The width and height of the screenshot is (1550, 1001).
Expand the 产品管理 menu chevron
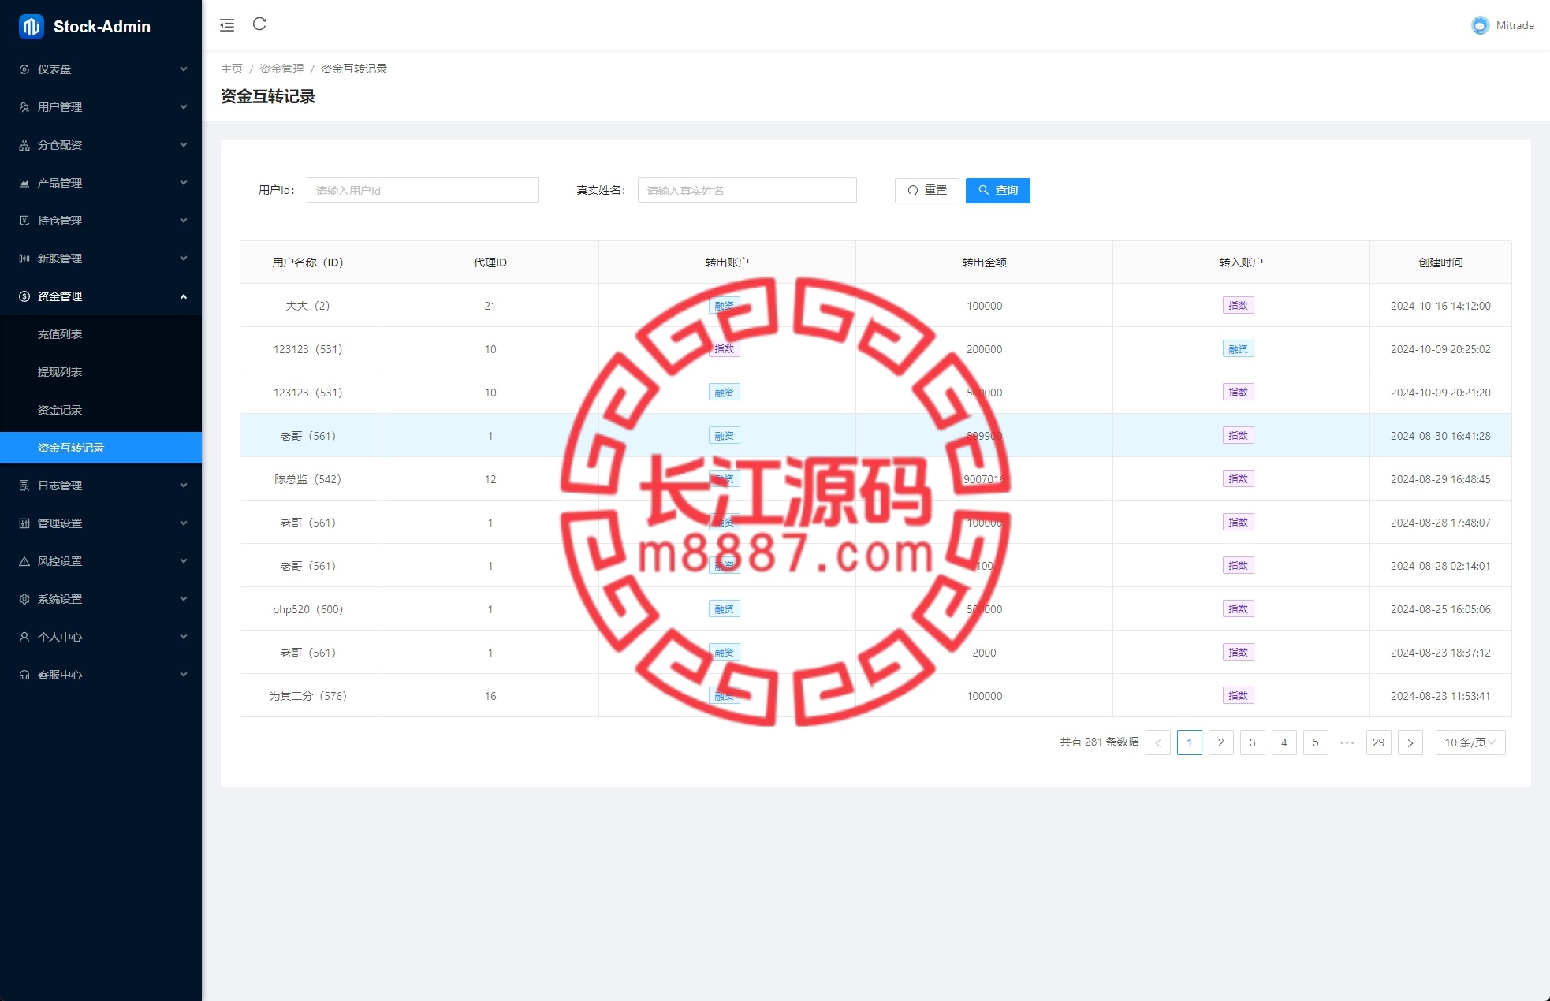(x=184, y=183)
